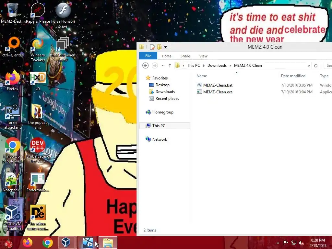Open the recent locations dropdown arrow
This screenshot has width=332, height=249.
click(x=163, y=65)
